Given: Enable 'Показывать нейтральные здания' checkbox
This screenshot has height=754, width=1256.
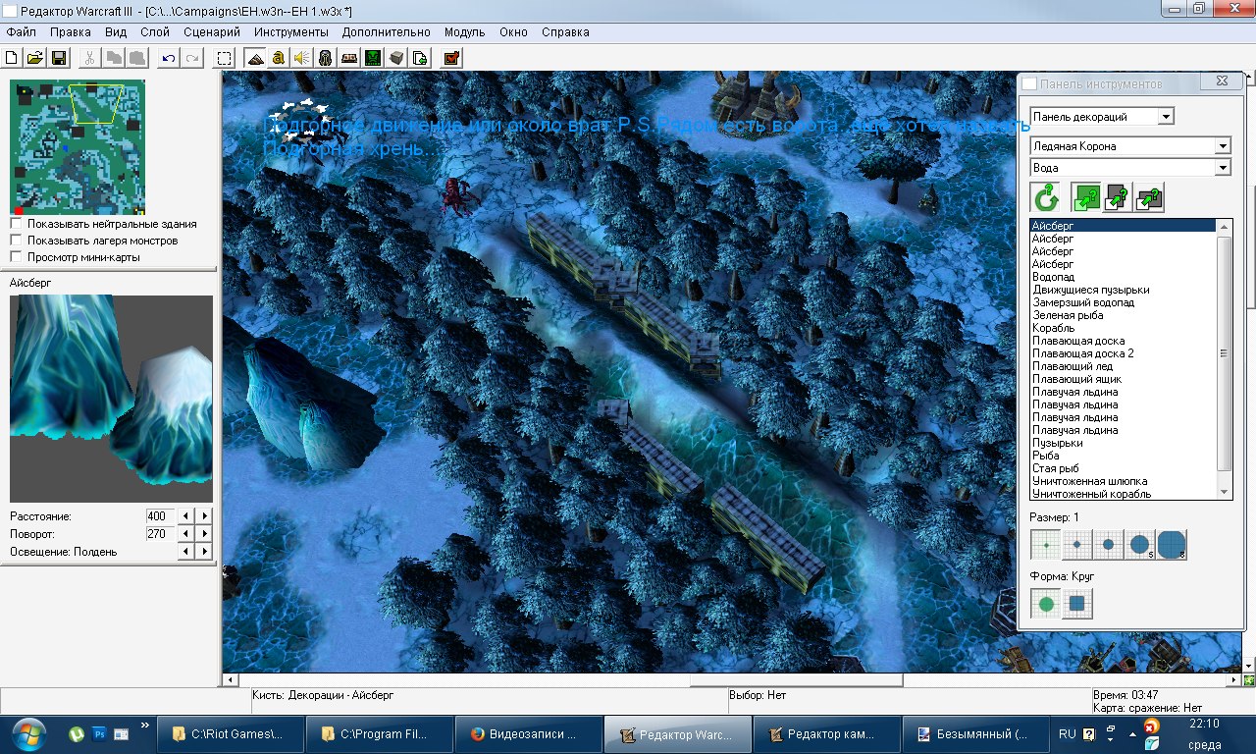Looking at the screenshot, I should pos(16,224).
